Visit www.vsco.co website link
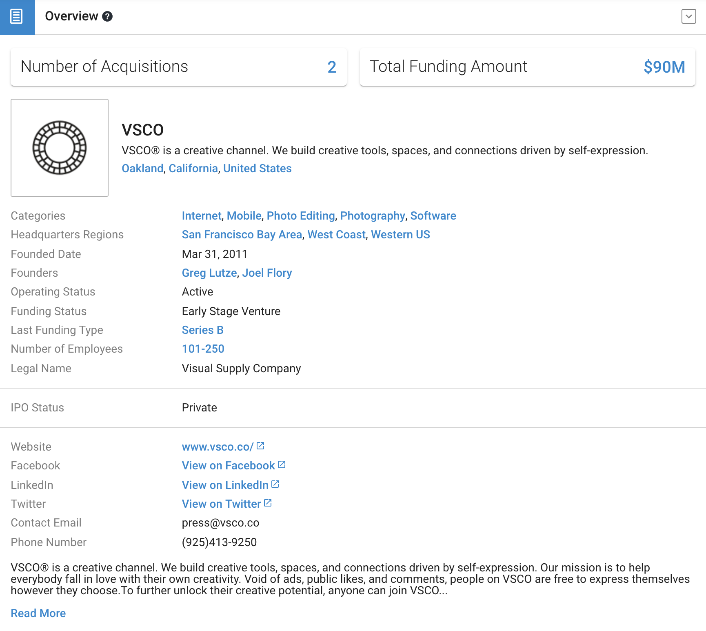The width and height of the screenshot is (706, 631). click(218, 447)
